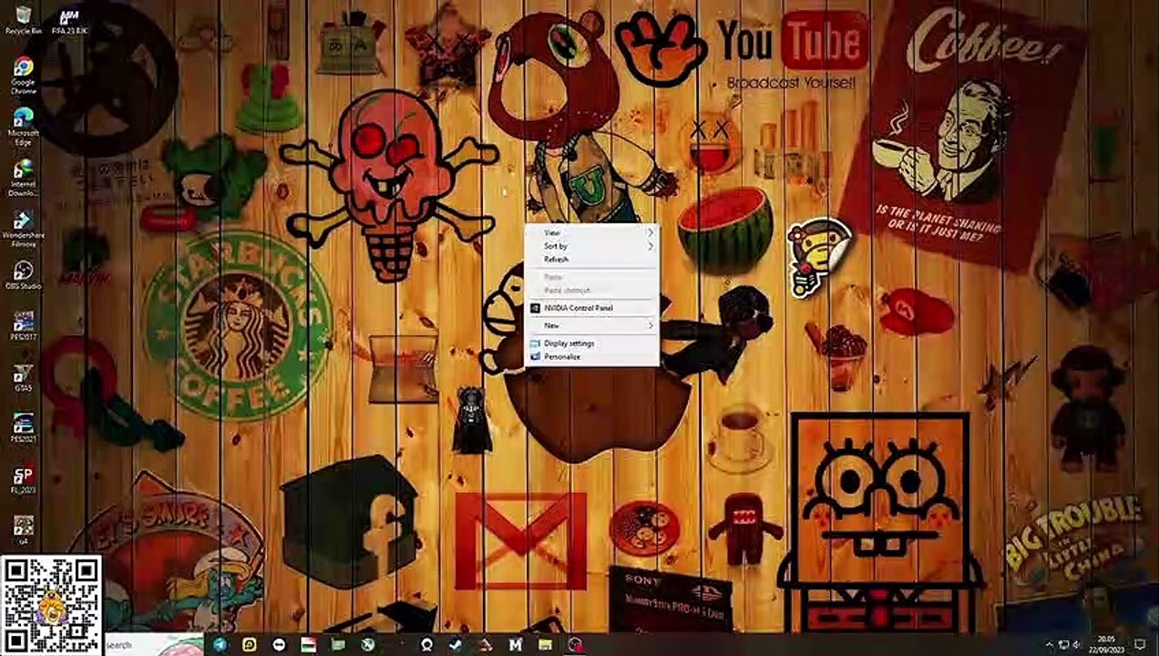Open NVIDIA Control Panel from context menu
Viewport: 1159px width, 656px height.
(591, 308)
